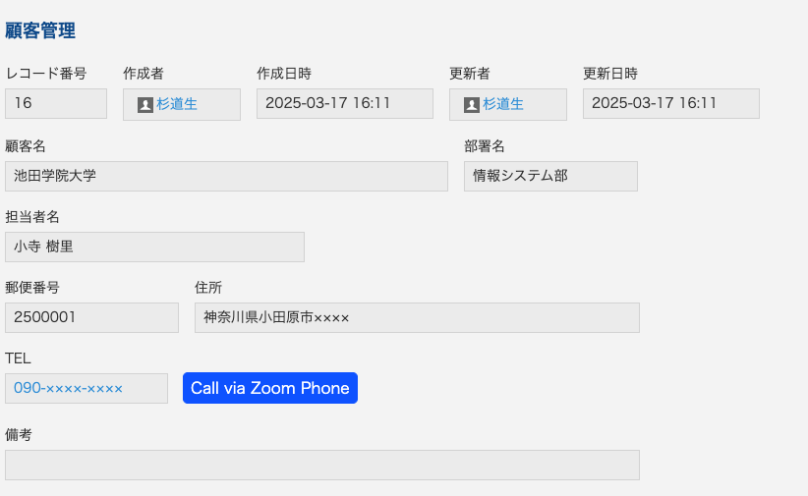Click the customer name field 池田学院大学
Image resolution: width=808 pixels, height=496 pixels.
pos(226,176)
